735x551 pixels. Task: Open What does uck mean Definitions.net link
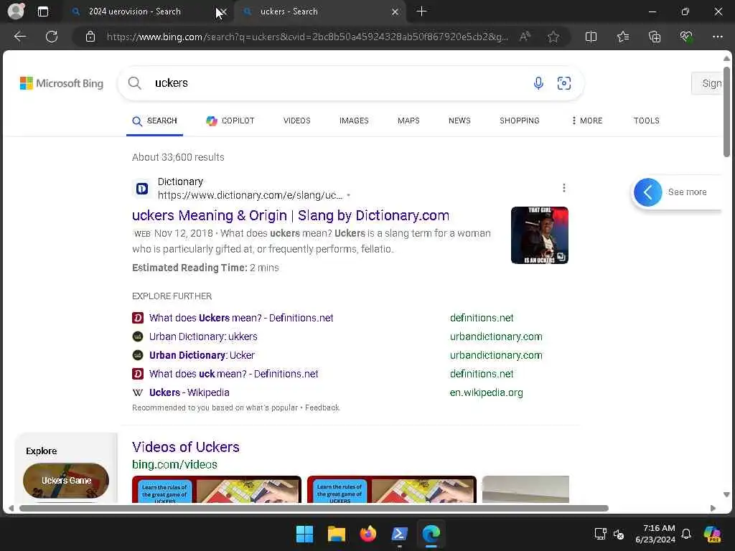[x=234, y=374]
